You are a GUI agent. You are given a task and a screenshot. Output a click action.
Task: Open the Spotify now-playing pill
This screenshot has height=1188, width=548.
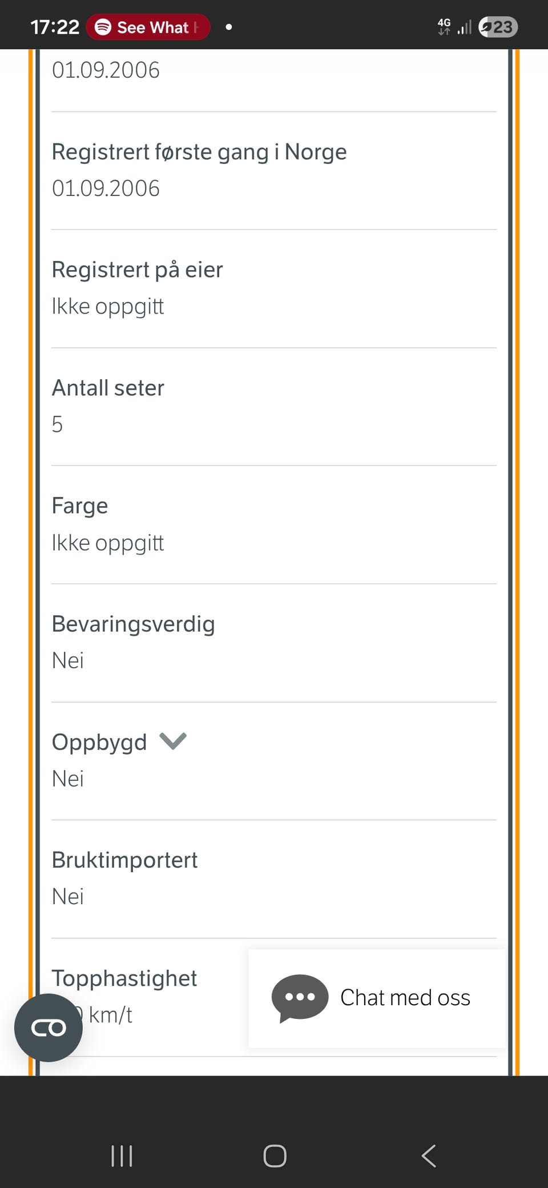point(148,27)
